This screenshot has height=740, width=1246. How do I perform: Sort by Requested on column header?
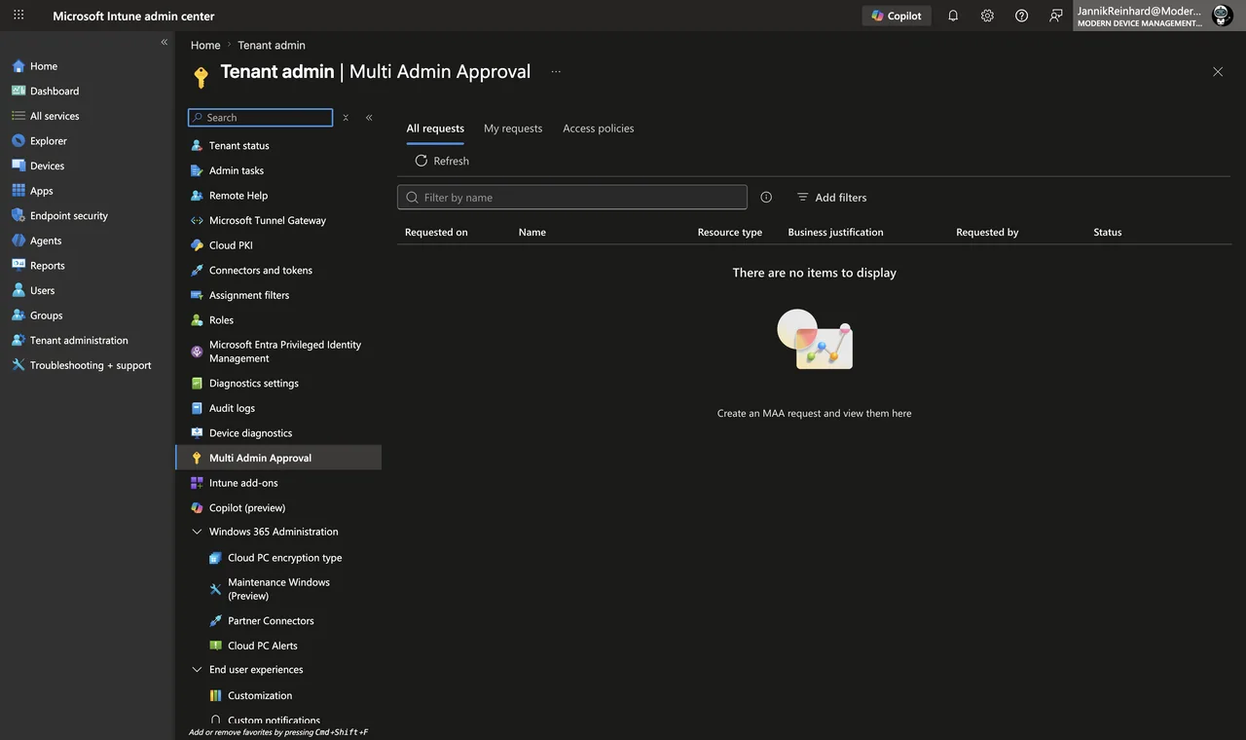click(x=436, y=233)
